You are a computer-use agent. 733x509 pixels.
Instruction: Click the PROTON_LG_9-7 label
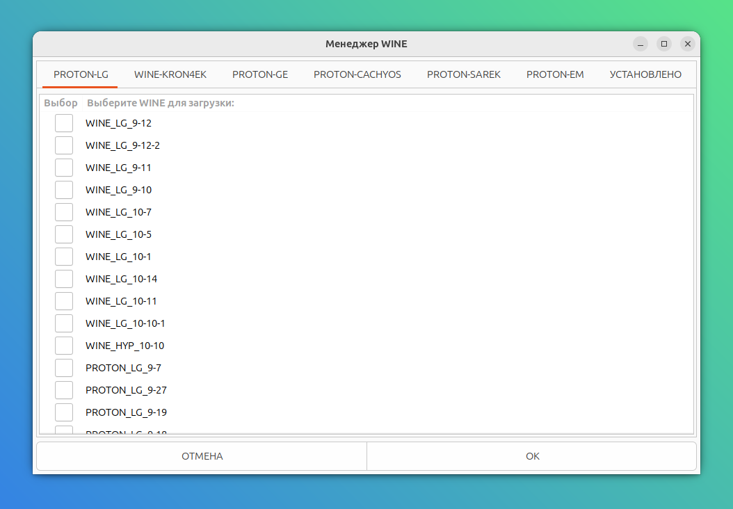pyautogui.click(x=123, y=368)
